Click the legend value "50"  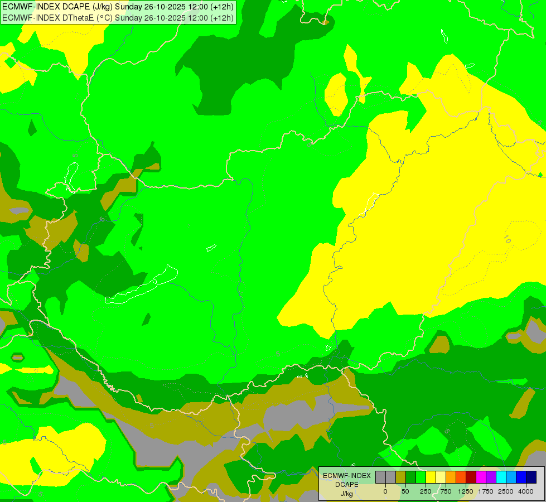(x=405, y=491)
